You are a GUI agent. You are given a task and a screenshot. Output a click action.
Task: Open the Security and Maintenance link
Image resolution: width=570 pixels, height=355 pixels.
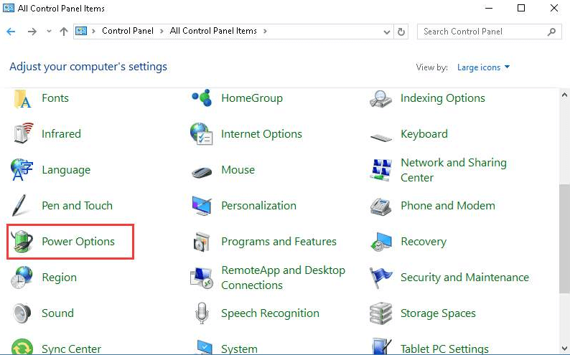click(464, 278)
